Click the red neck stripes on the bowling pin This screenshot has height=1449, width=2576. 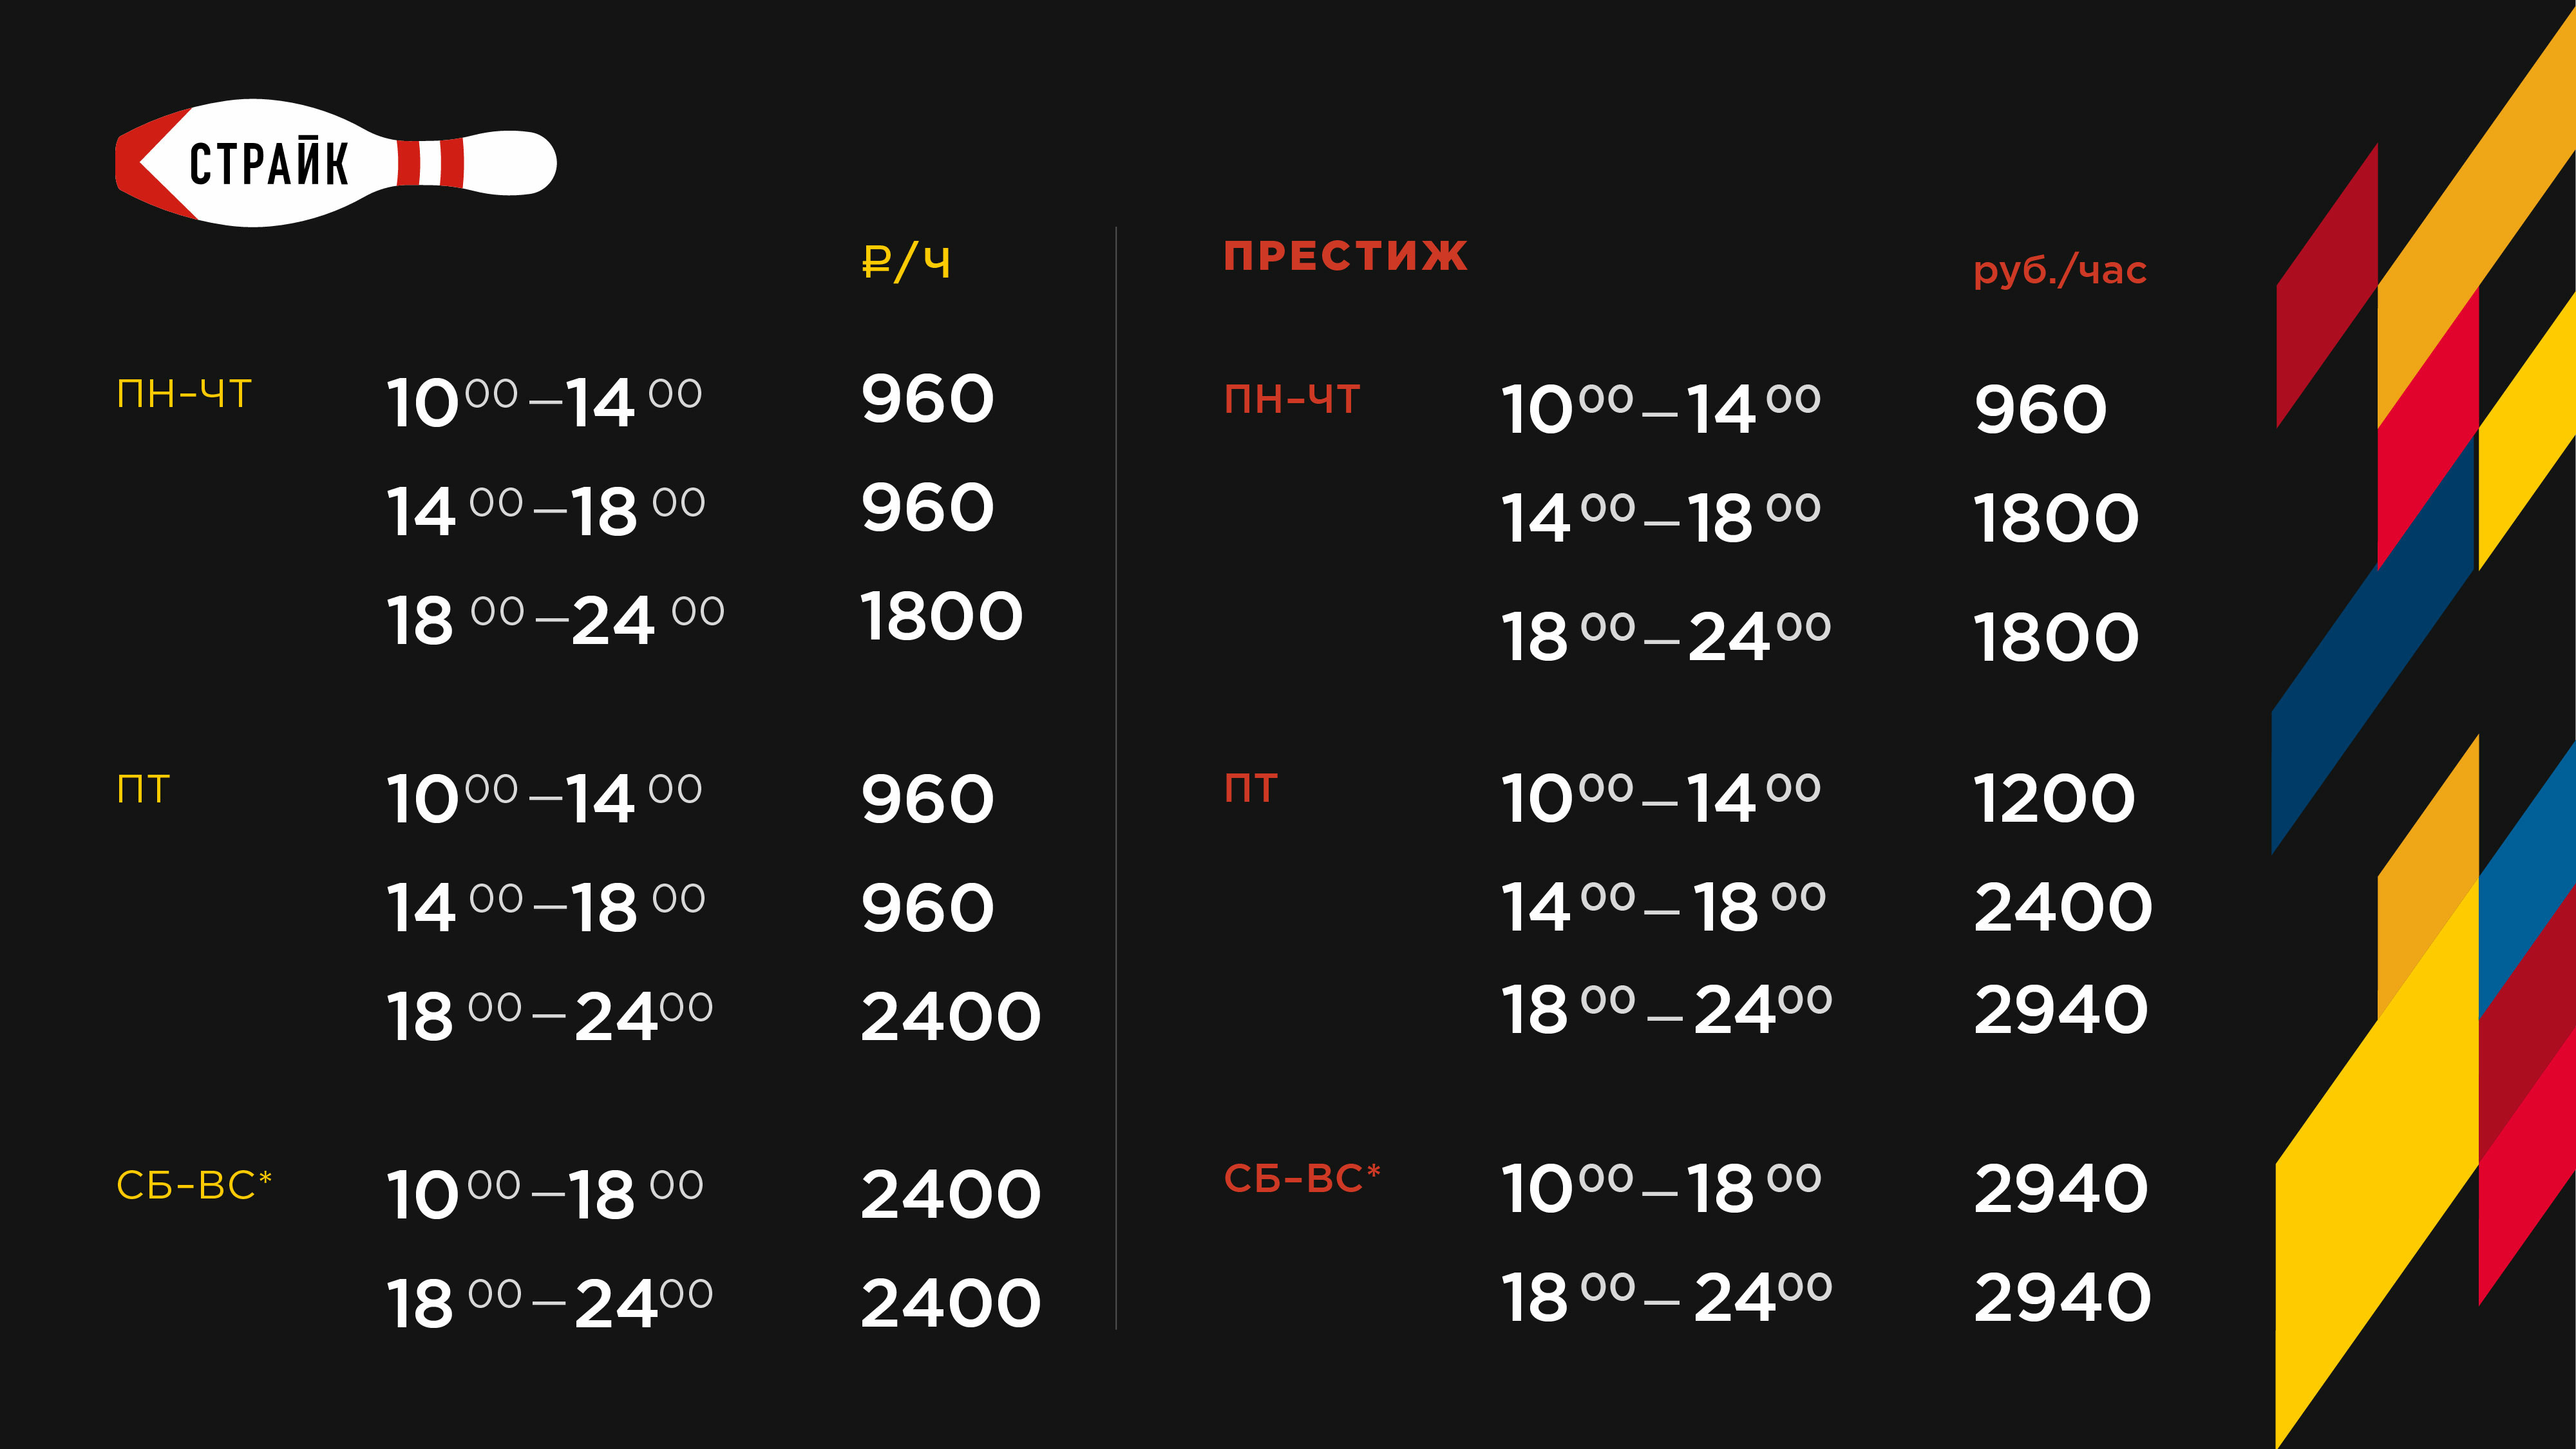click(431, 163)
